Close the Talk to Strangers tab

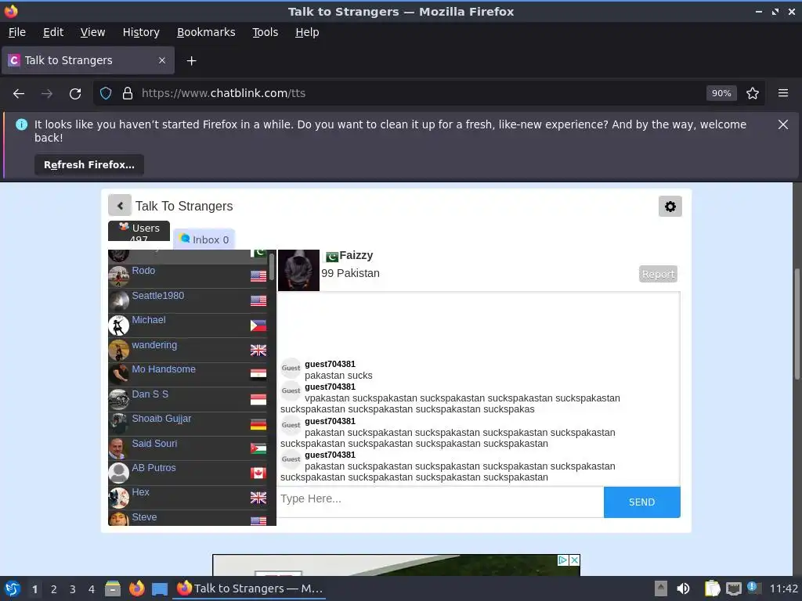162,60
